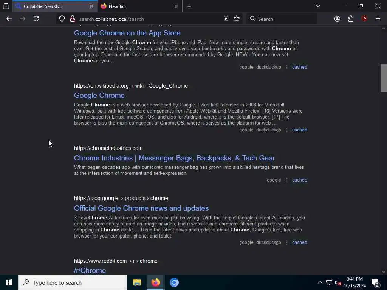
Task: Open the uBlock Origin extension icon
Action: click(x=364, y=19)
